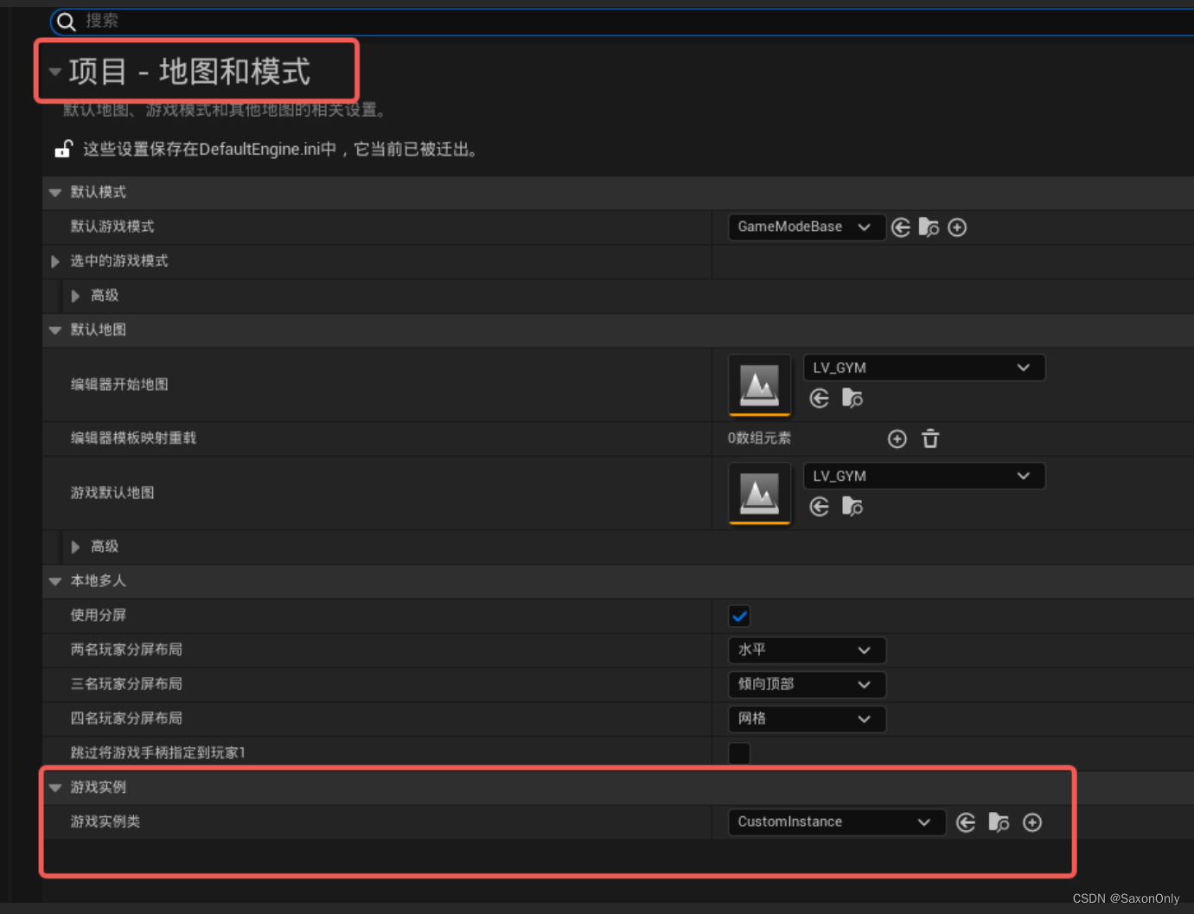Create a new game mode class
The width and height of the screenshot is (1194, 914).
(x=957, y=227)
